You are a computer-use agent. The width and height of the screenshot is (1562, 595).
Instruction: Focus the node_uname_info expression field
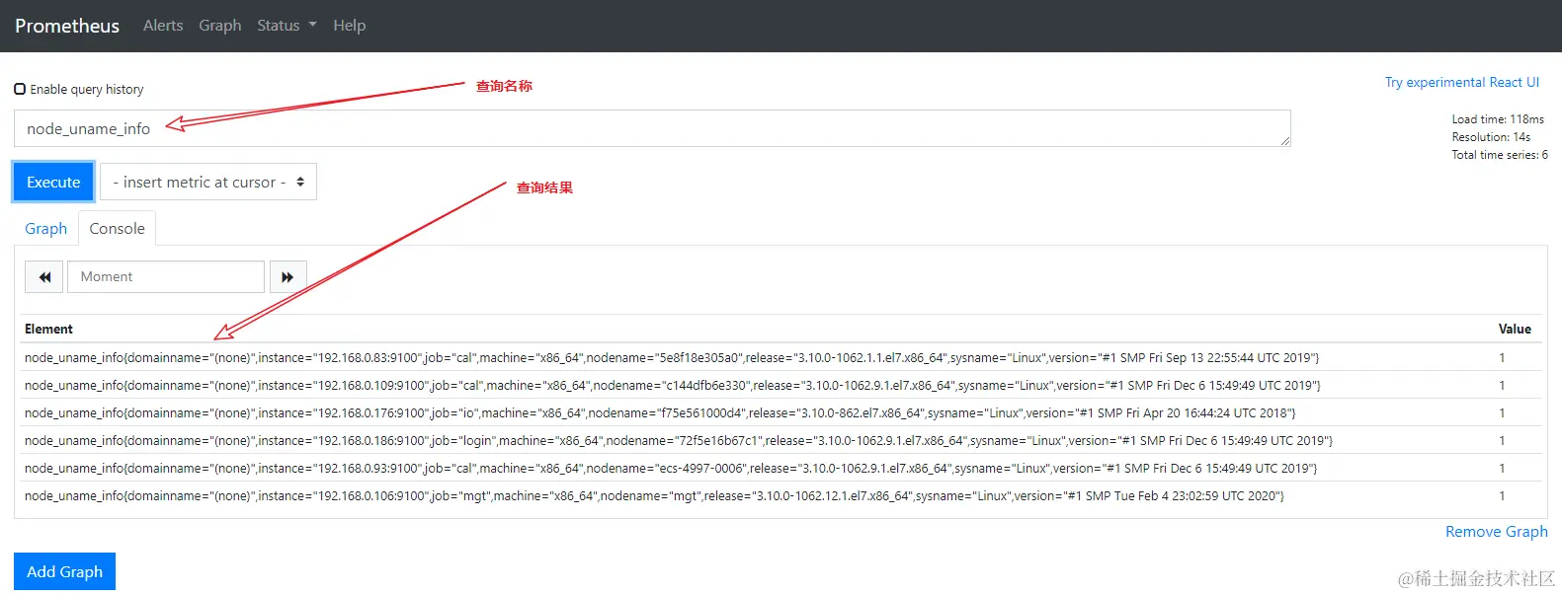coord(652,128)
